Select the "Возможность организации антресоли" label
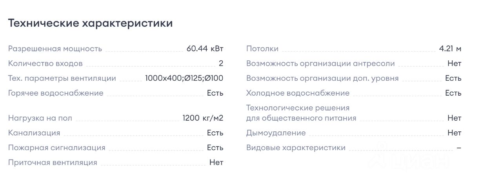Image resolution: width=502 pixels, height=194 pixels. coord(320,63)
